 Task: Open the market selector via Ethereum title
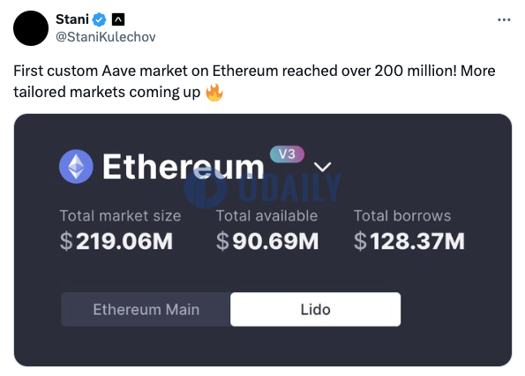(184, 167)
